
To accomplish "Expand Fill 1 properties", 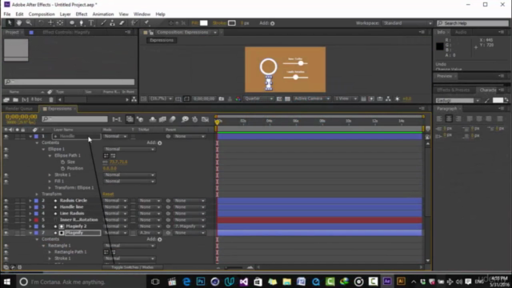I will click(50, 182).
